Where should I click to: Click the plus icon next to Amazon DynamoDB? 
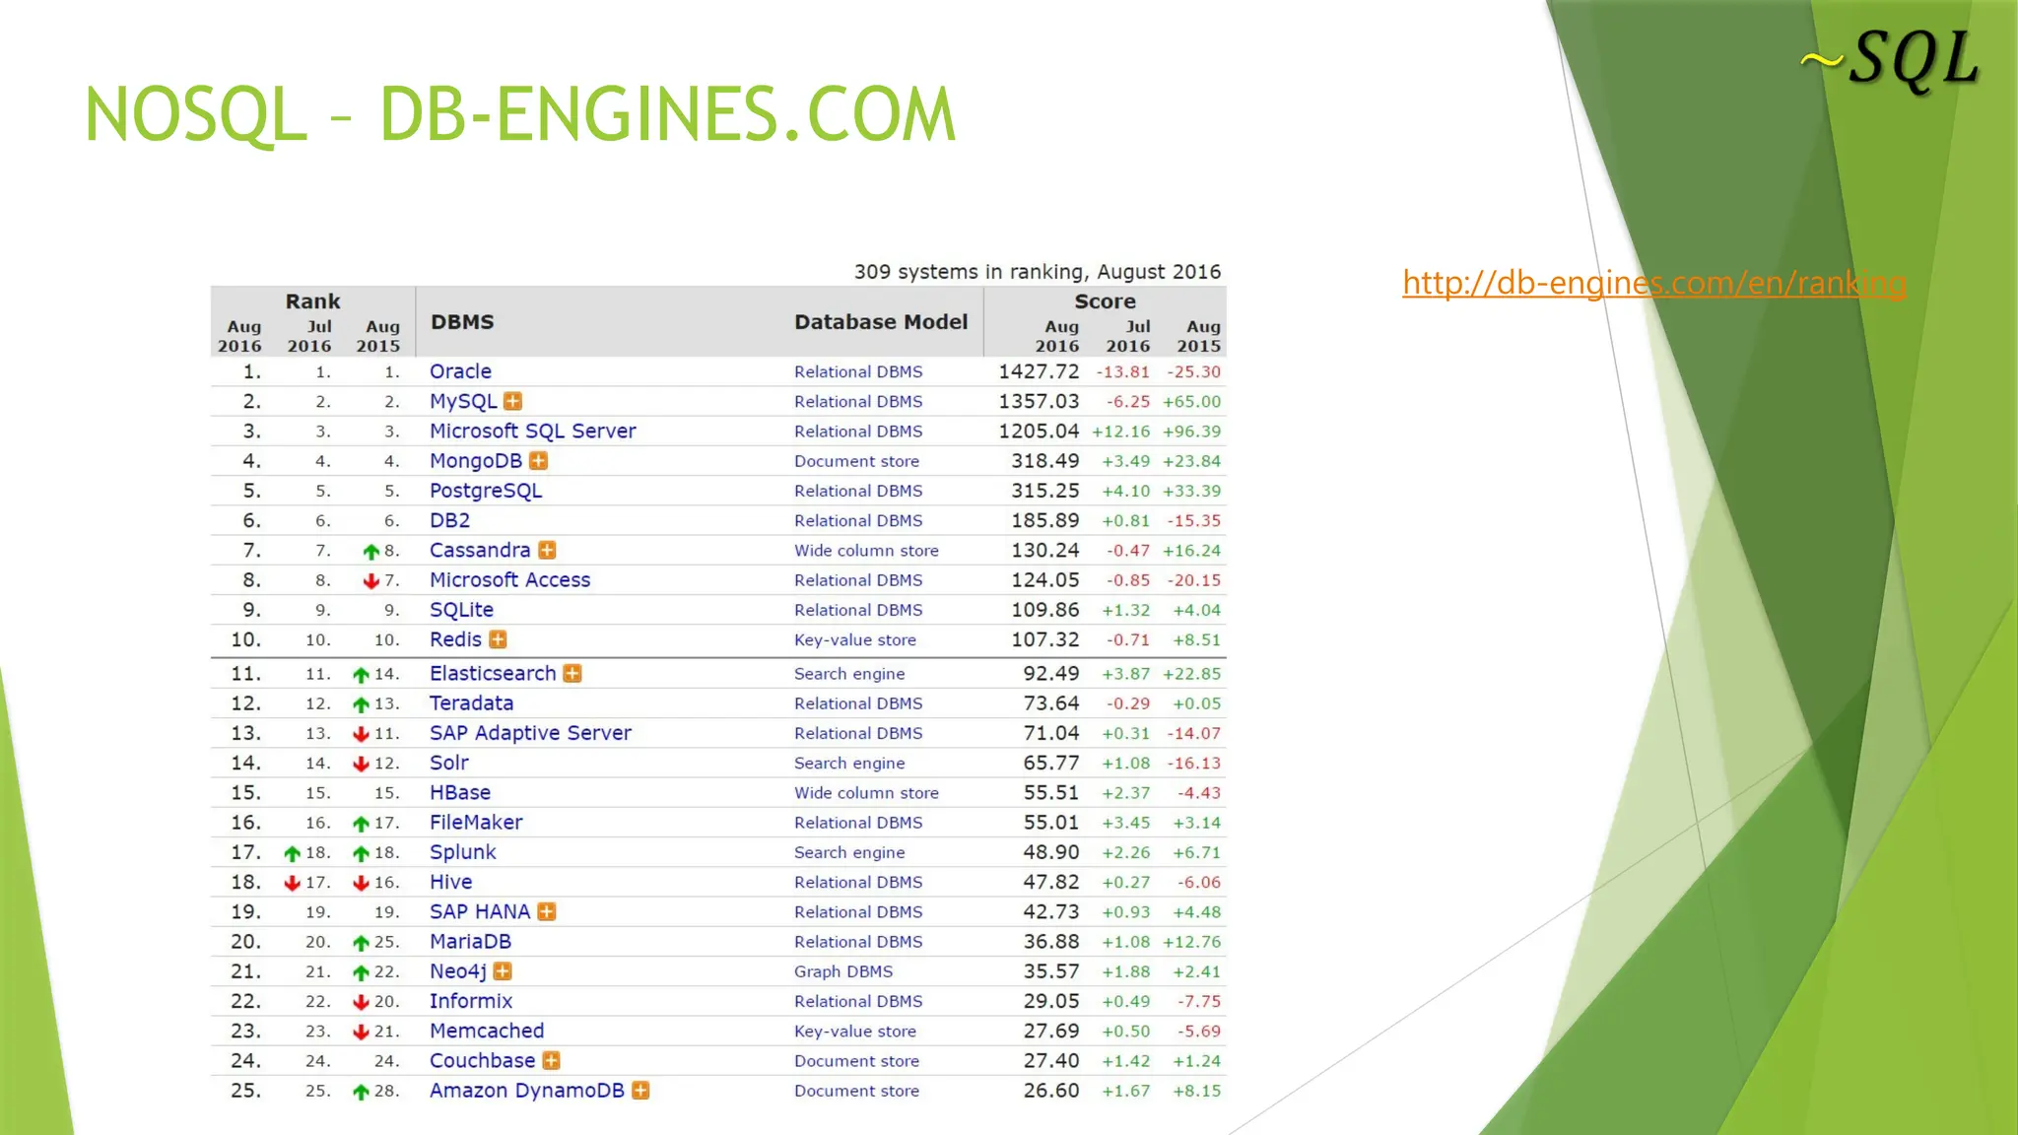(x=640, y=1091)
